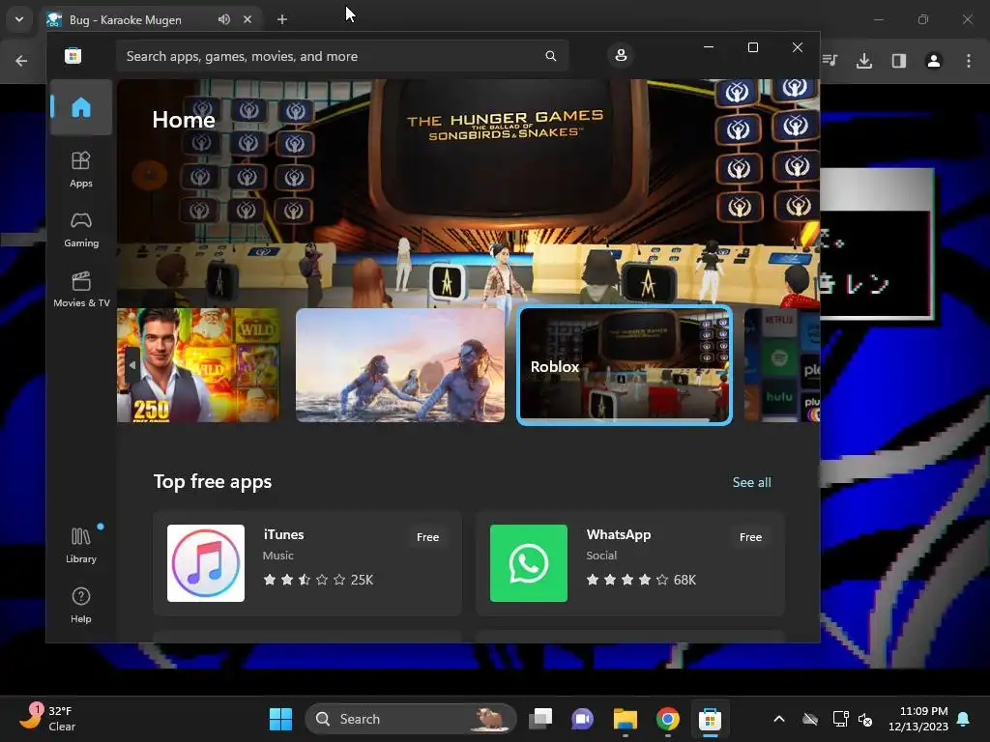Mute the Karaoke Mugen browser tab

click(224, 19)
